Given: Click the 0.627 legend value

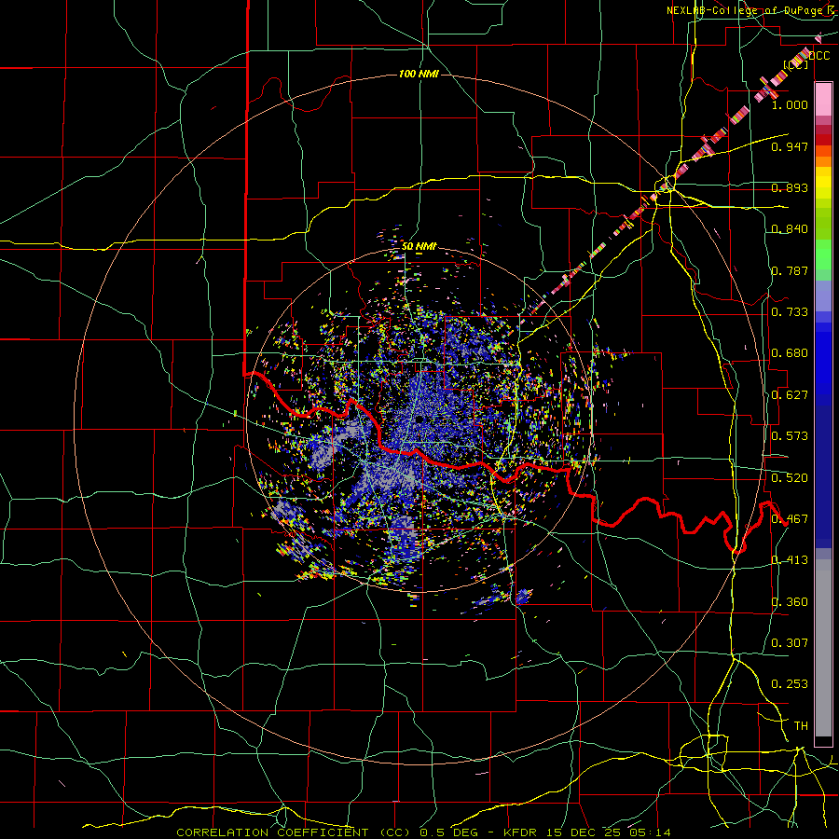Looking at the screenshot, I should 790,395.
